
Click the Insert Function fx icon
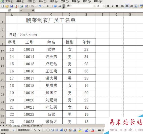pos(33,10)
